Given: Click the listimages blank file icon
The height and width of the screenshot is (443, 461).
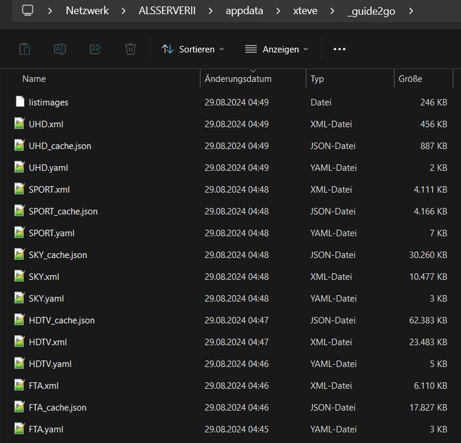Looking at the screenshot, I should pyautogui.click(x=19, y=102).
